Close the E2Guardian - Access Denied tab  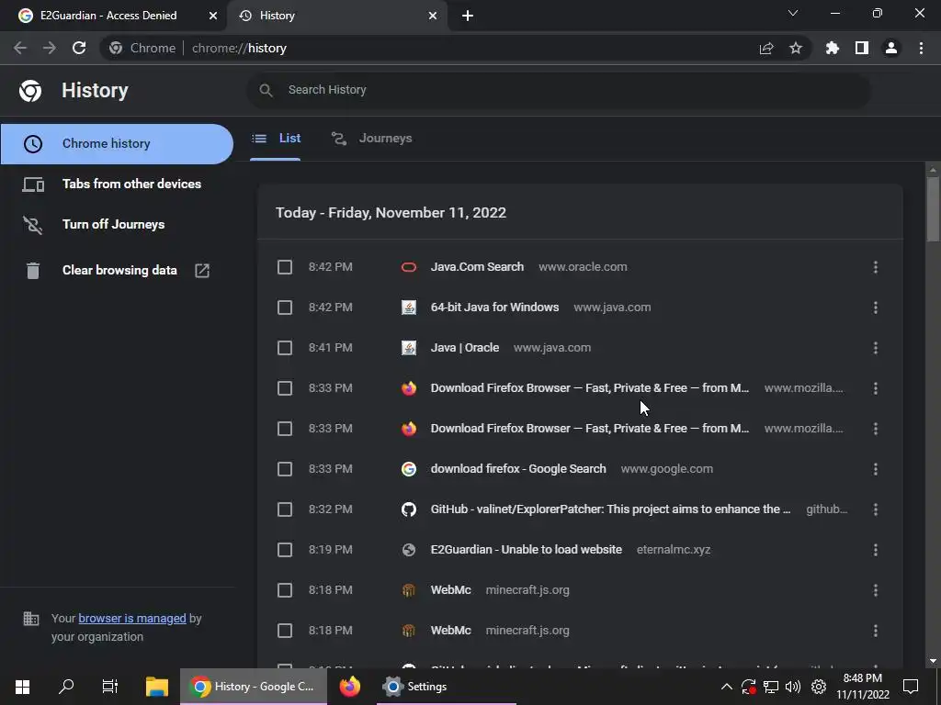(x=213, y=16)
